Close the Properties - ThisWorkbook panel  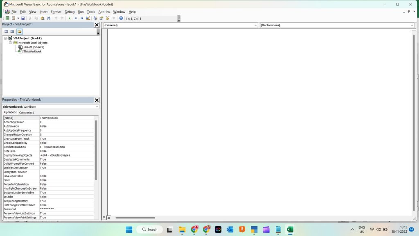coord(97,100)
